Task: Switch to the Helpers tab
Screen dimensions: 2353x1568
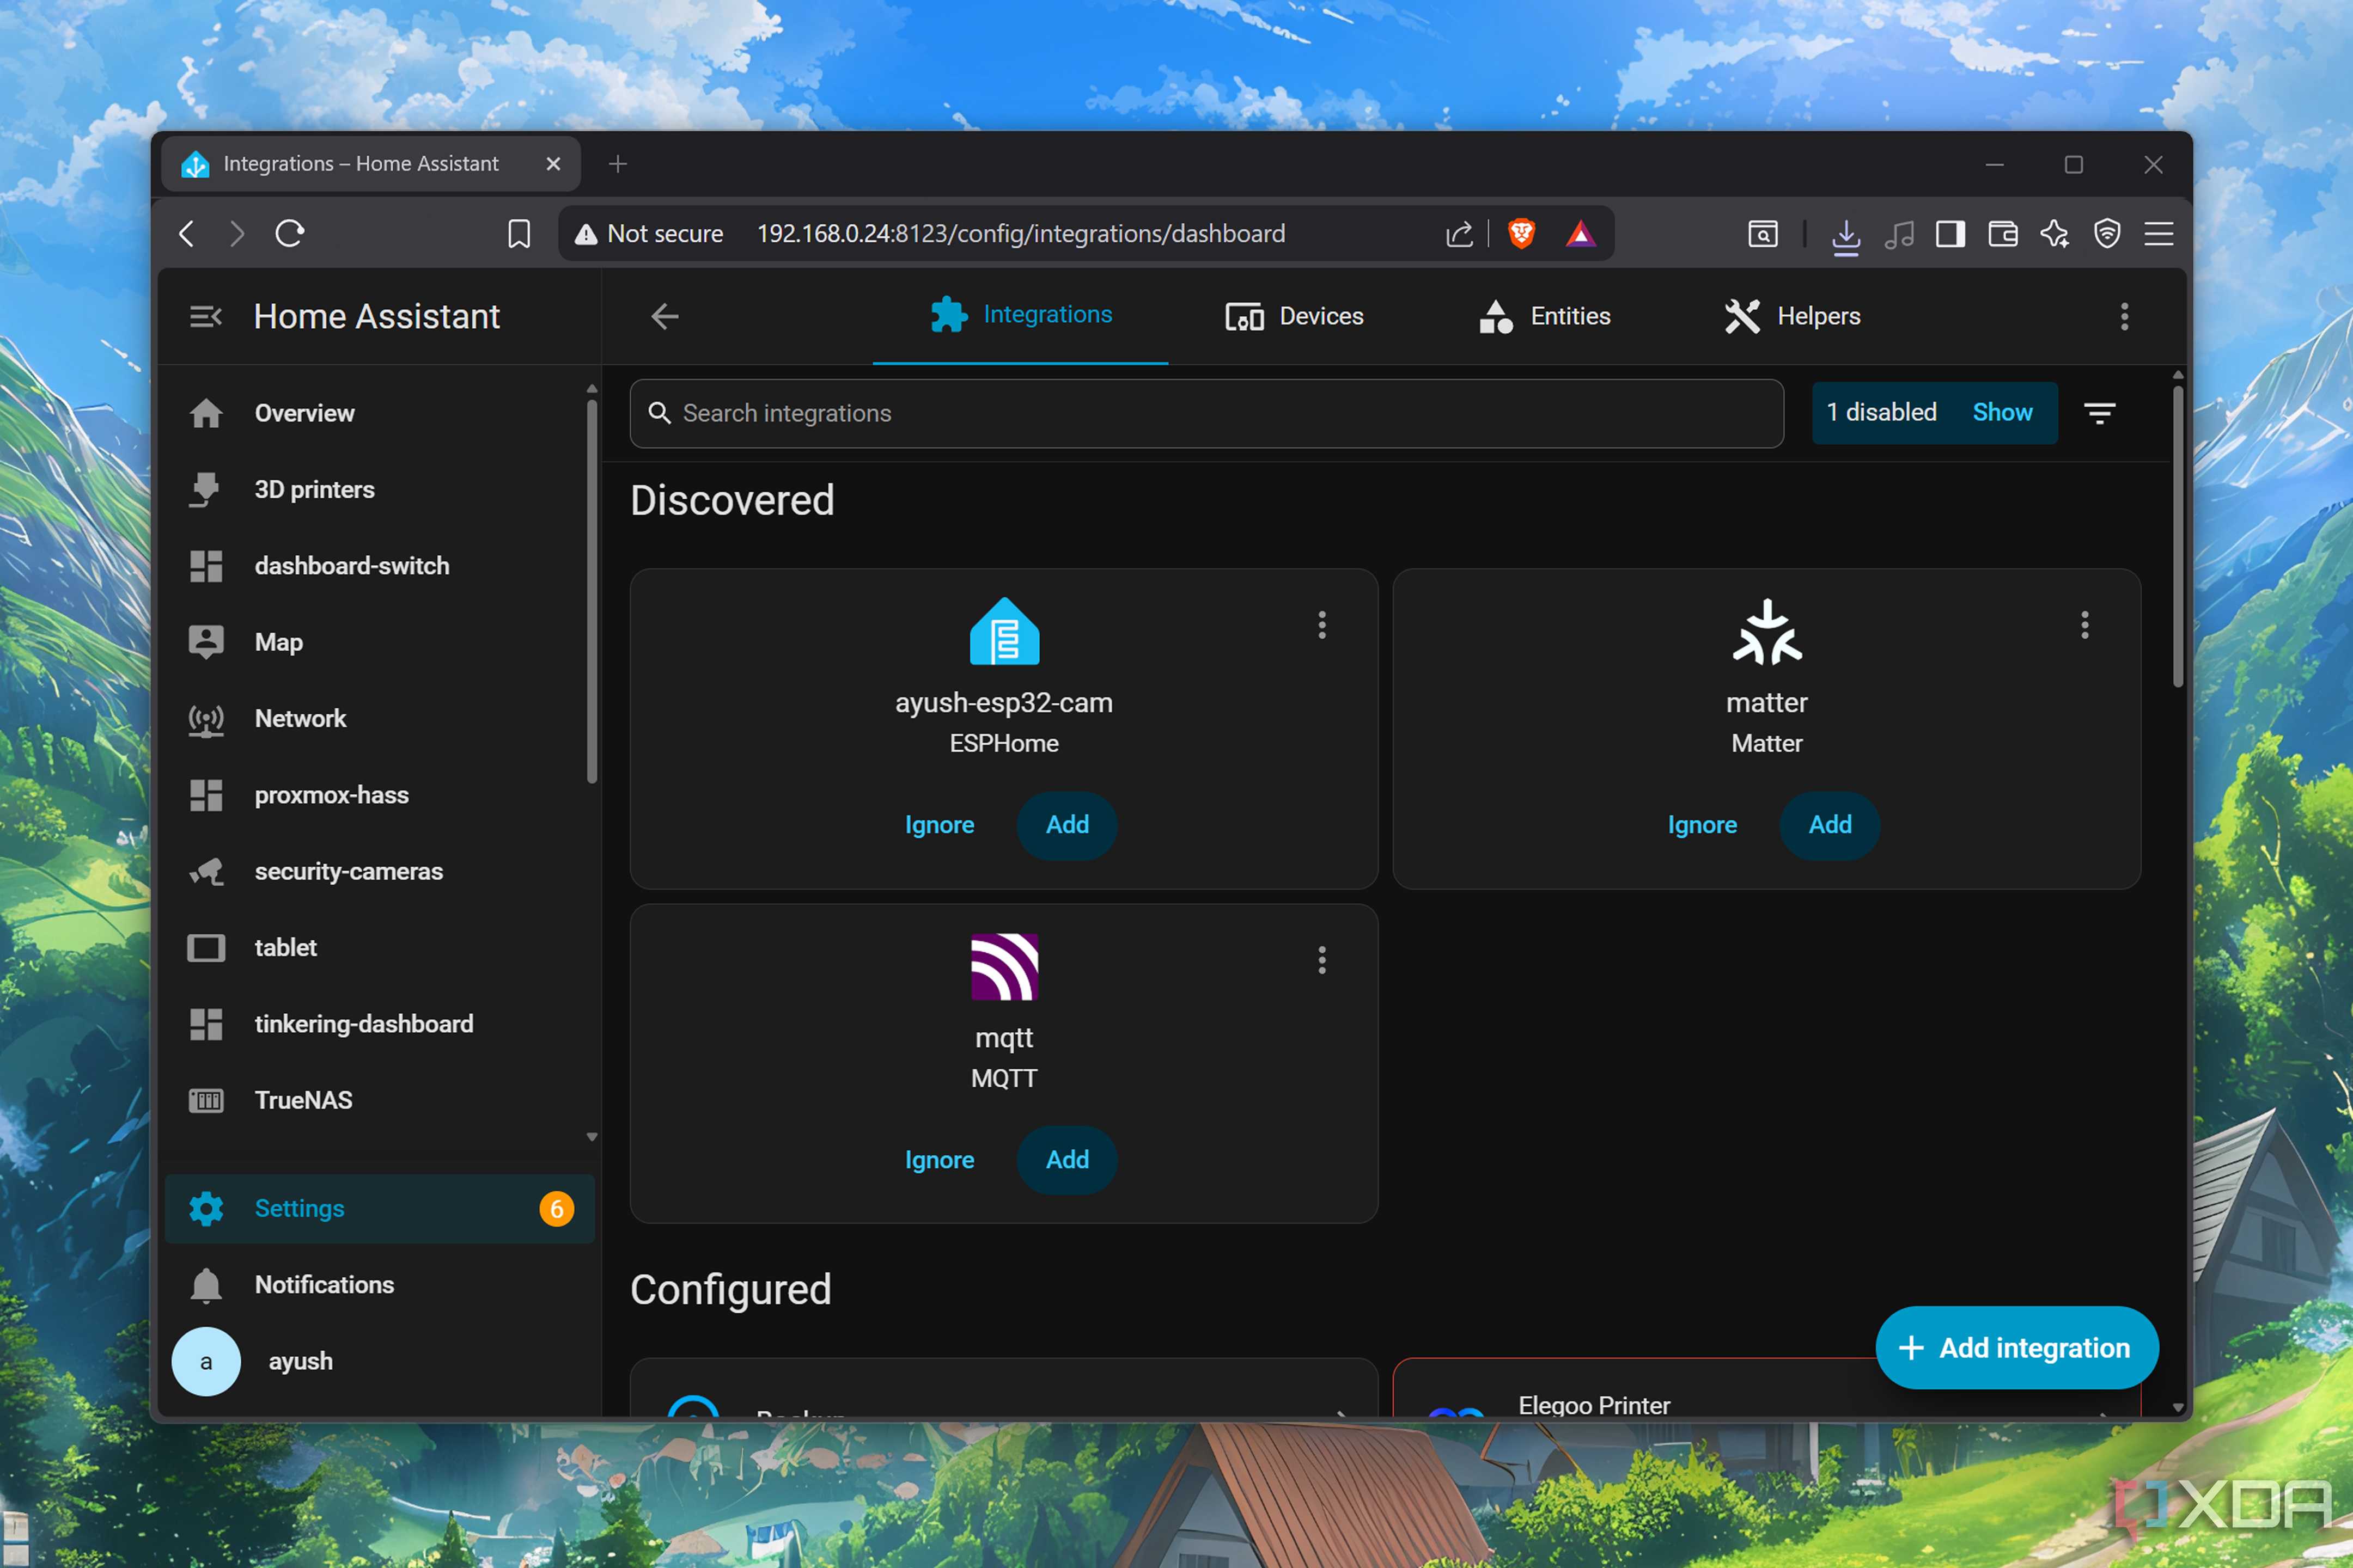Action: (1792, 317)
